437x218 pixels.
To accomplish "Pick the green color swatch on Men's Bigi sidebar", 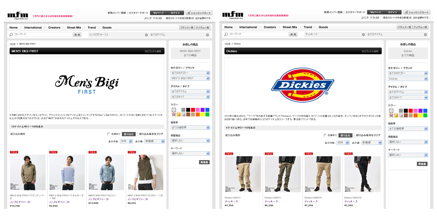I will pyautogui.click(x=207, y=115).
